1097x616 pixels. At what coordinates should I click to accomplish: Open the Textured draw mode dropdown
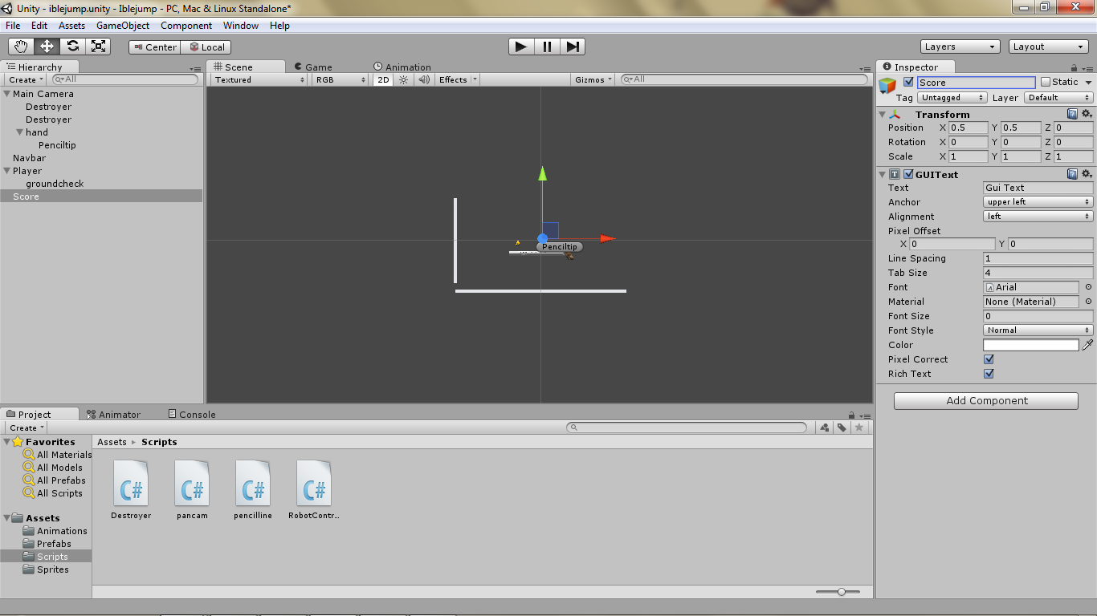point(260,79)
